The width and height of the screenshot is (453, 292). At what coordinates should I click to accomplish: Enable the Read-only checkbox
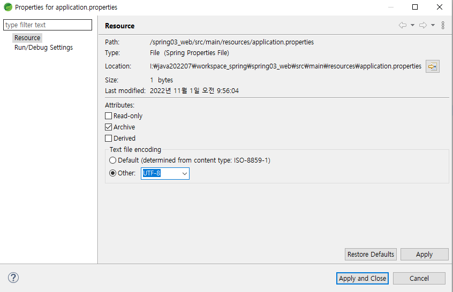tap(108, 116)
